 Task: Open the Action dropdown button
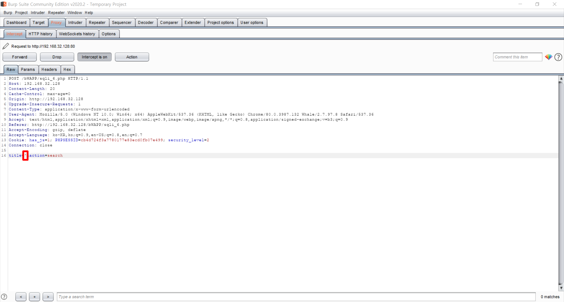click(132, 57)
